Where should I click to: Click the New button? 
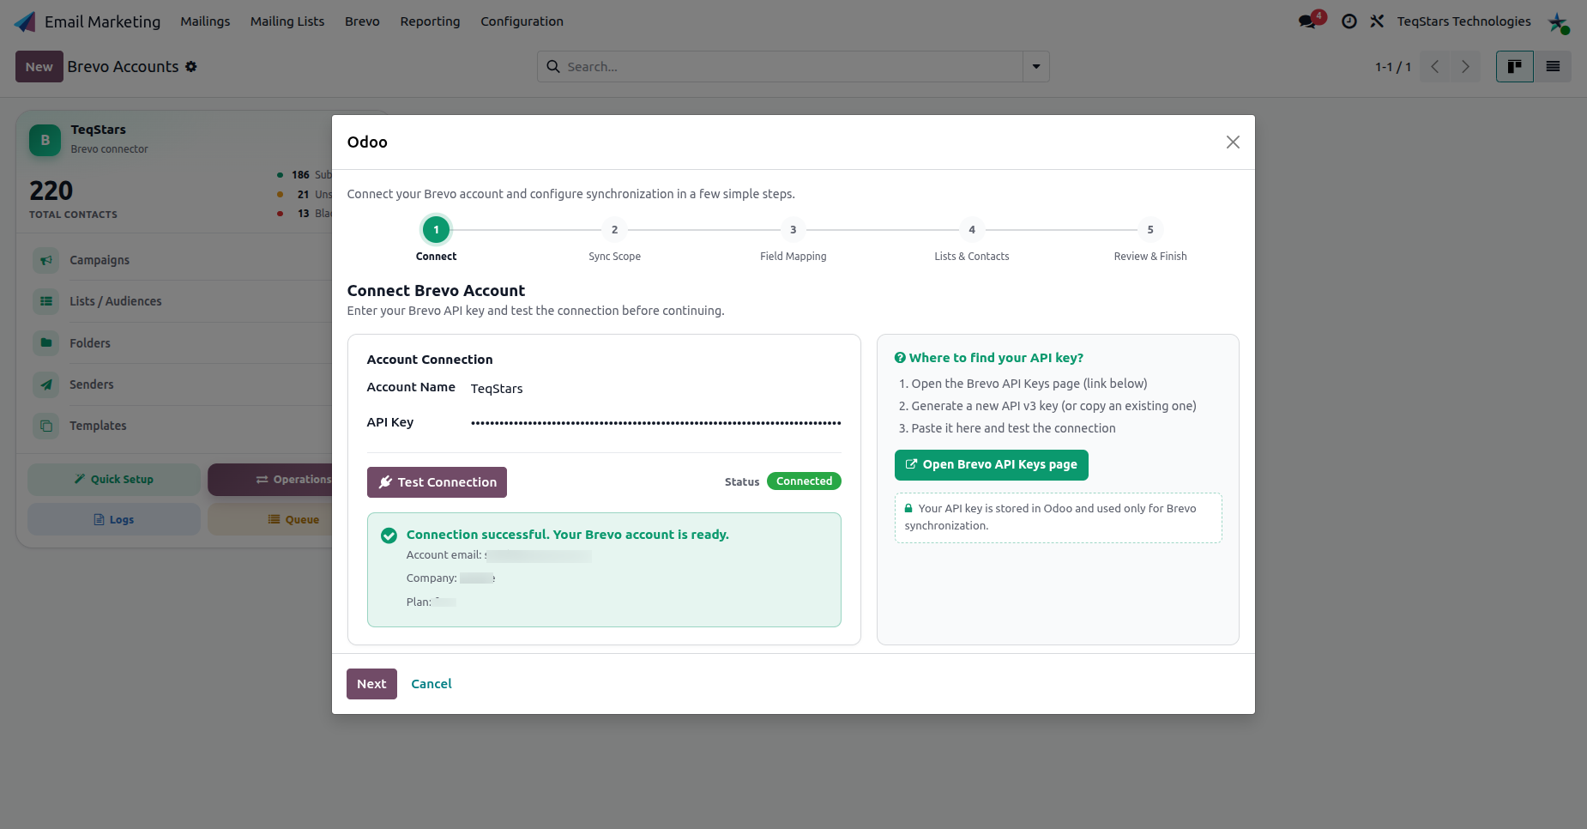39,67
